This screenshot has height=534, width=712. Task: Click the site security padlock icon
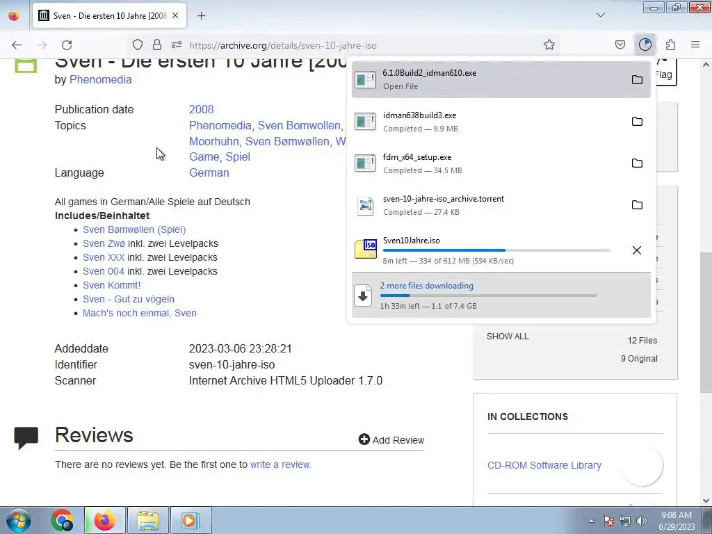pyautogui.click(x=157, y=44)
